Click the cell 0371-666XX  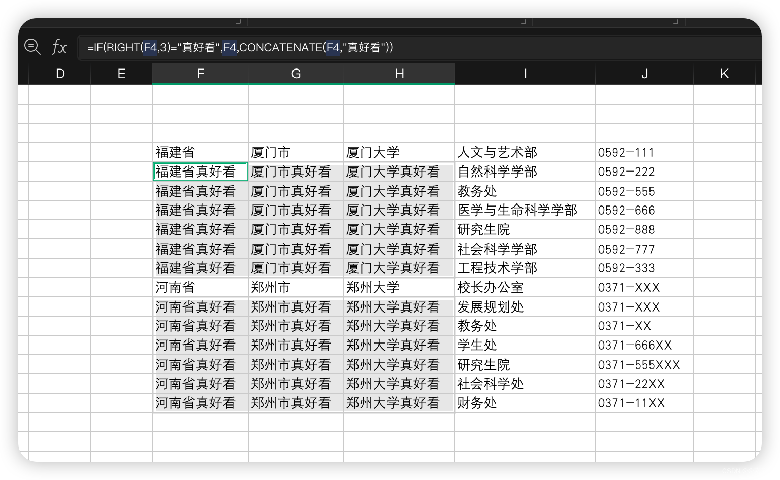click(644, 345)
